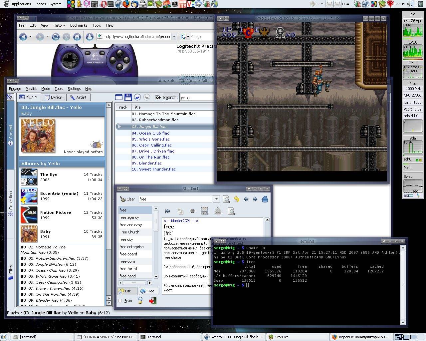Open Amarok Files sidebar tab
Image resolution: width=426 pixels, height=341 pixels.
point(11,272)
